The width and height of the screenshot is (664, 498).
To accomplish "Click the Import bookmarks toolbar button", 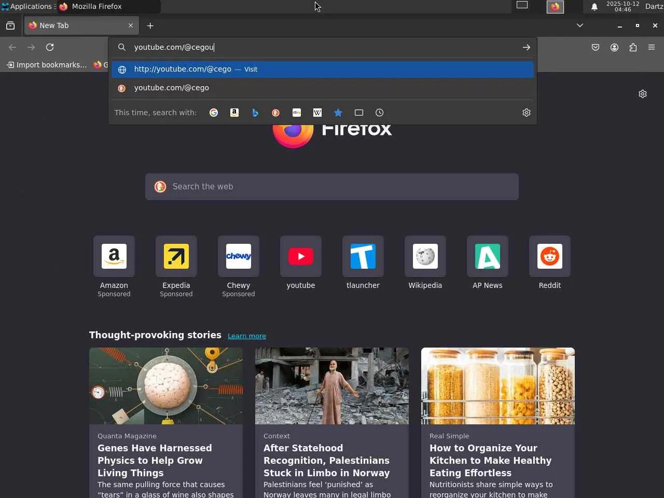I will pos(47,65).
